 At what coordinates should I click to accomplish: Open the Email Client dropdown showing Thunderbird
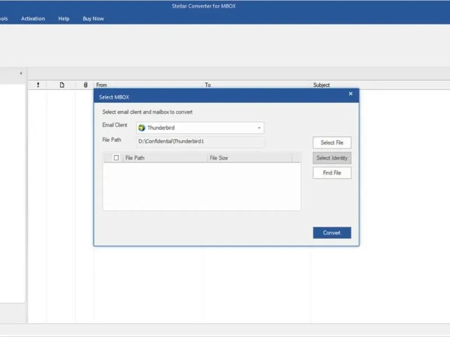[x=200, y=128]
